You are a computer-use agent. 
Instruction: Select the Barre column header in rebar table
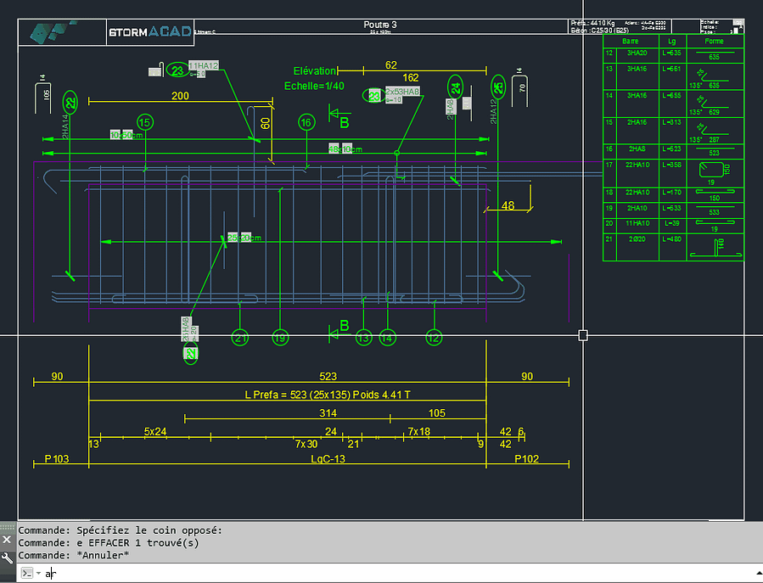630,40
